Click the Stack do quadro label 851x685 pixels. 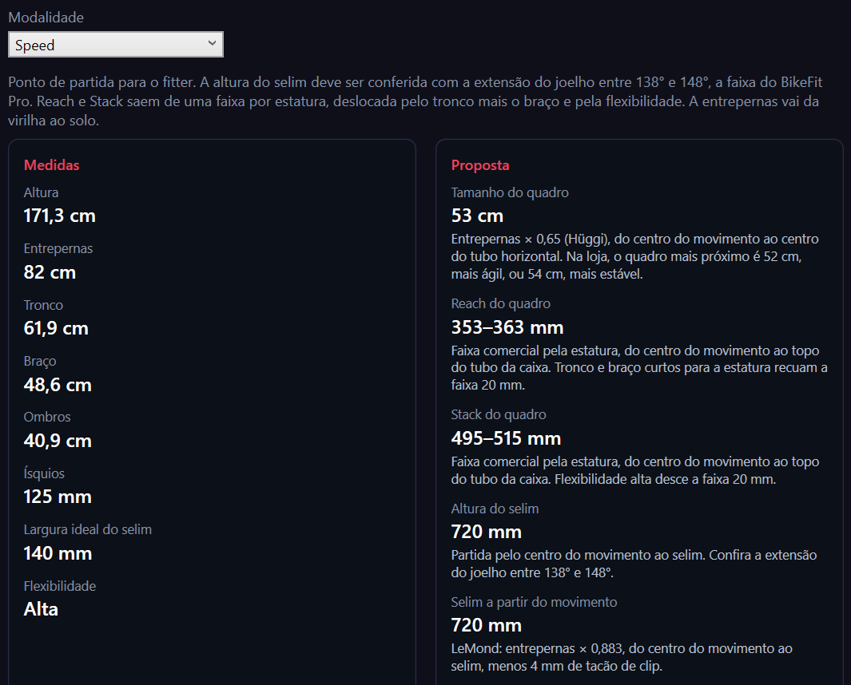(499, 414)
